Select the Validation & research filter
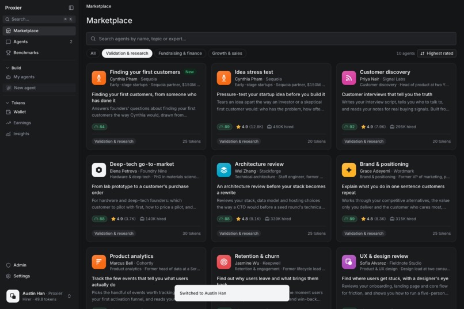Image resolution: width=464 pixels, height=309 pixels. point(127,54)
